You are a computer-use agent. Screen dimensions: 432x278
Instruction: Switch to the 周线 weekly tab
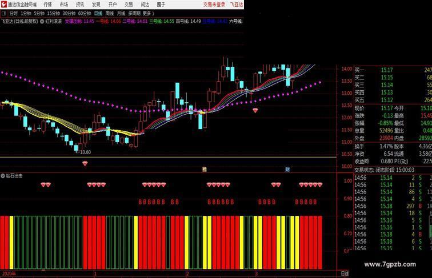110,13
